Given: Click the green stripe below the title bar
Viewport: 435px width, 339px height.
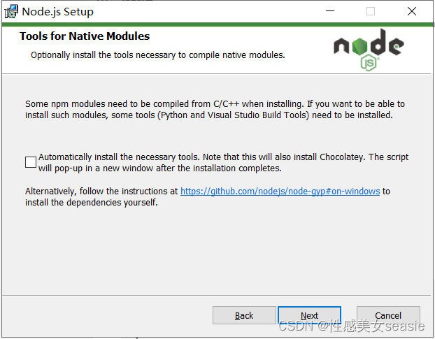Looking at the screenshot, I should 217,24.
